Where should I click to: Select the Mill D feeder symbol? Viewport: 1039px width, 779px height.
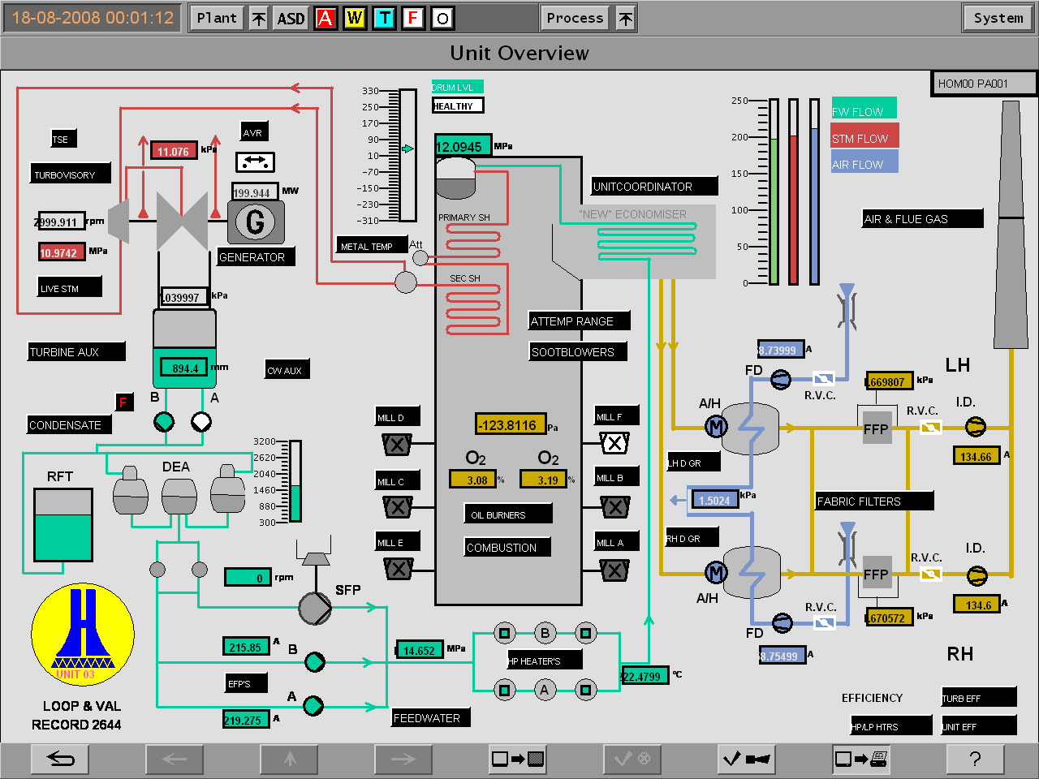coord(397,445)
